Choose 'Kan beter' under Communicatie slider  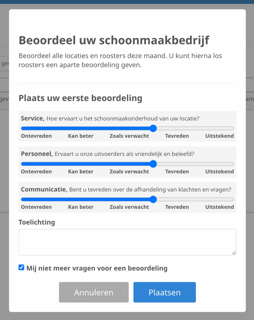pyautogui.click(x=81, y=207)
